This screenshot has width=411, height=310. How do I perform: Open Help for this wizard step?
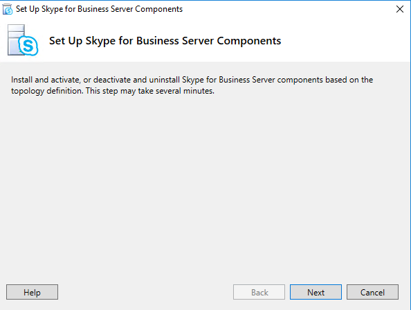coord(32,292)
